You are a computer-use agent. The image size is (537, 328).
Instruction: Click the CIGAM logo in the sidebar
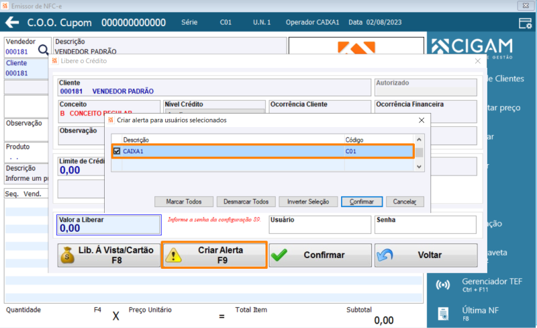click(472, 47)
